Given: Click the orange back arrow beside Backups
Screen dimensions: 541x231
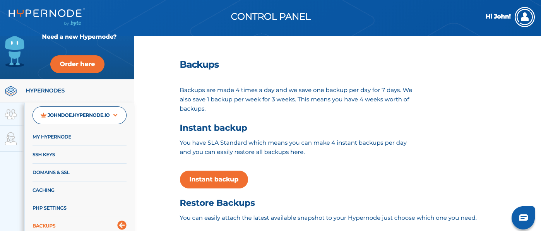Looking at the screenshot, I should pyautogui.click(x=122, y=225).
